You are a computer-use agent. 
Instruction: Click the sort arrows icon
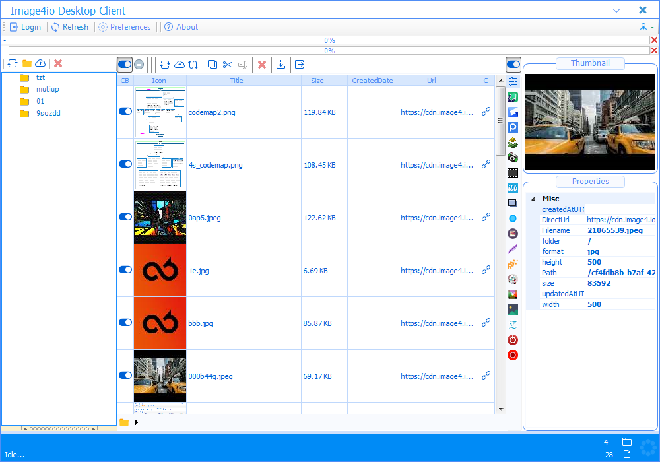193,65
